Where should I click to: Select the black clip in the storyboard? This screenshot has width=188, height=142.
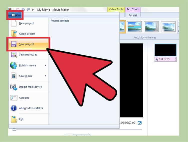(165, 50)
